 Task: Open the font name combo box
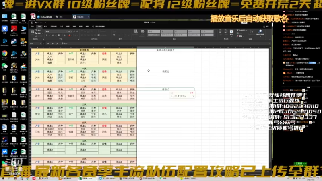pyautogui.click(x=56, y=31)
